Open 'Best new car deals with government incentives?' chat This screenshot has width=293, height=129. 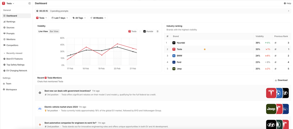click(x=67, y=91)
